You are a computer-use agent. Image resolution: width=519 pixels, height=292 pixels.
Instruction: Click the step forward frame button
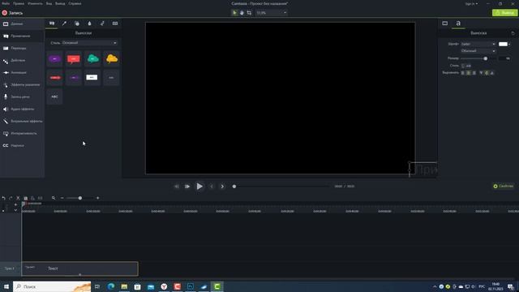click(x=187, y=187)
